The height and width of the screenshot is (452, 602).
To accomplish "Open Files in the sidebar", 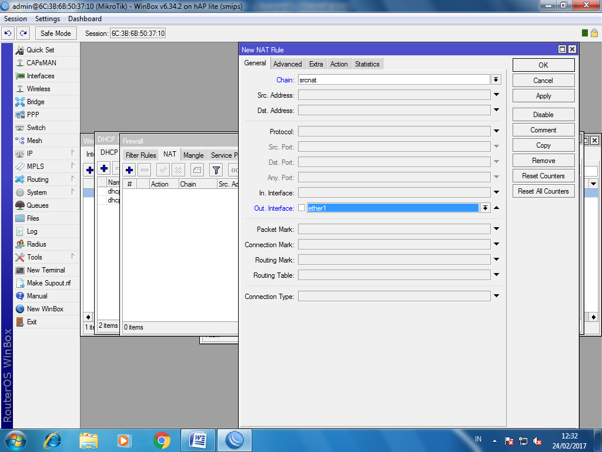I will point(27,218).
